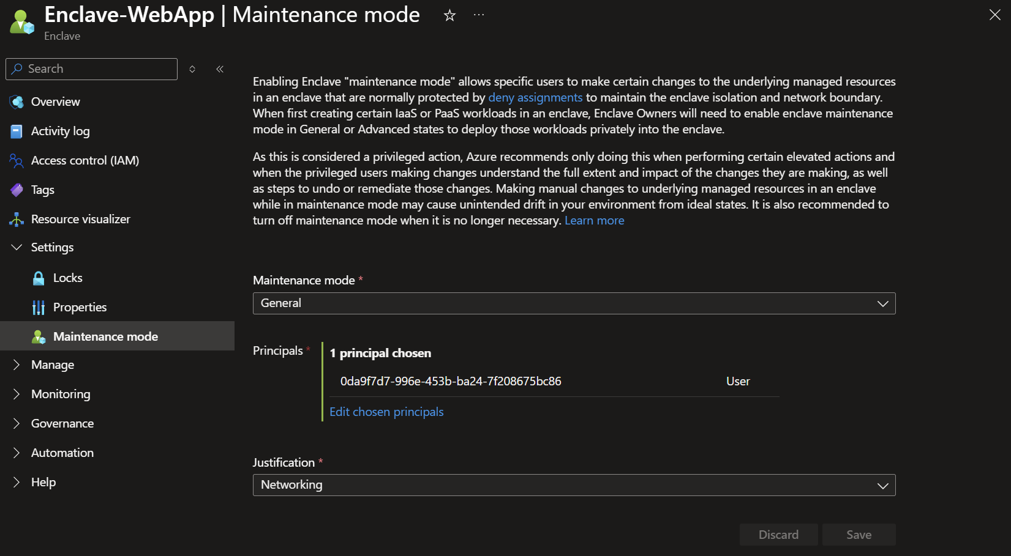Click the User principal type text
The image size is (1011, 556).
738,381
